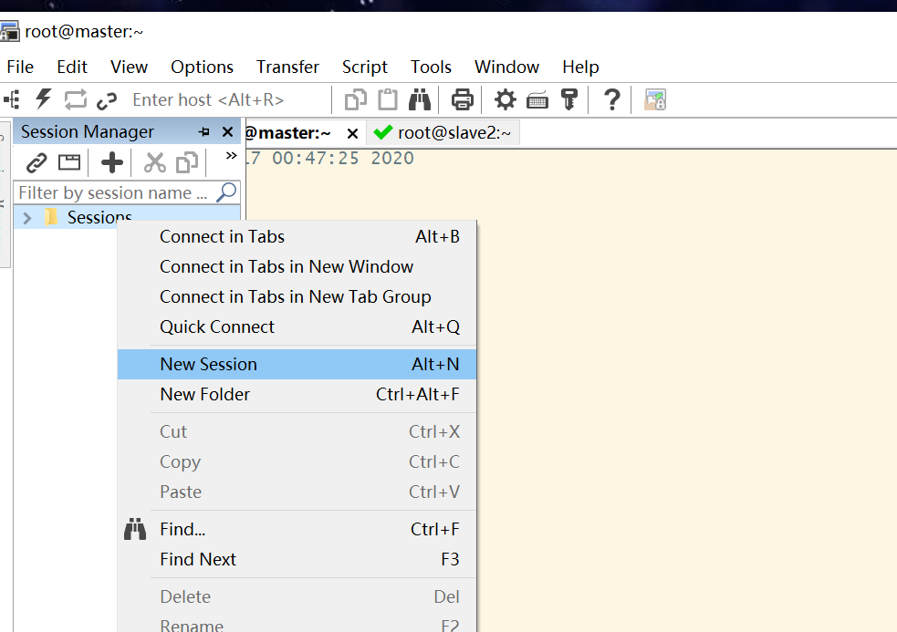Click the application icon in title bar
This screenshot has height=632, width=897.
tap(9, 31)
